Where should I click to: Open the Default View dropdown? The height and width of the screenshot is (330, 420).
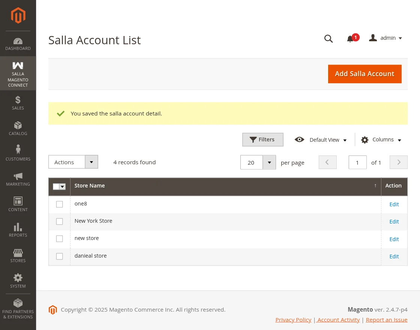click(324, 139)
